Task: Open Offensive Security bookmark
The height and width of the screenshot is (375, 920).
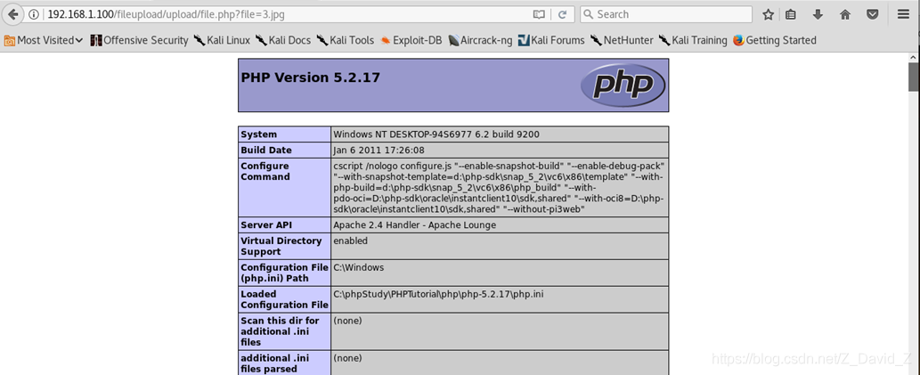Action: coord(139,40)
